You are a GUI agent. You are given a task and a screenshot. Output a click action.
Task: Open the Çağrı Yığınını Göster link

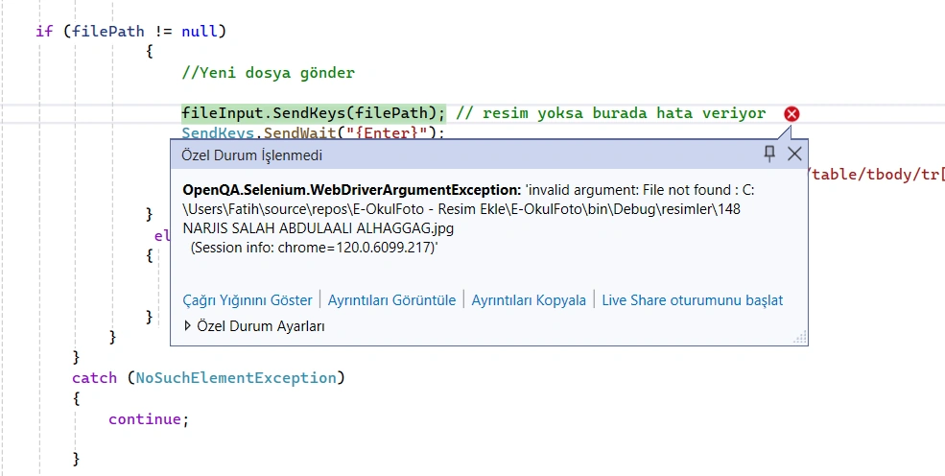(x=248, y=300)
